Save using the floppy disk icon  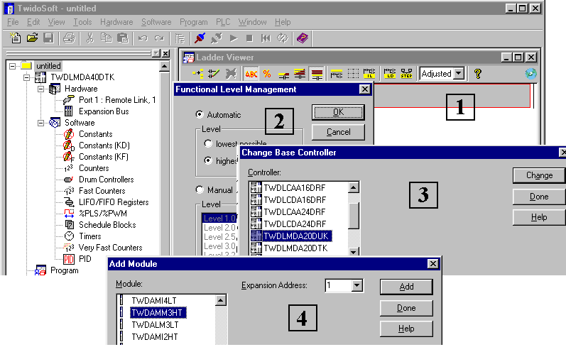(48, 38)
